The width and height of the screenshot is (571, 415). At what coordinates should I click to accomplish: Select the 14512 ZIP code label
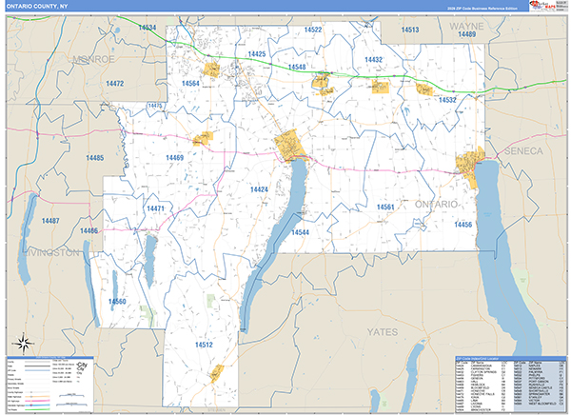(x=203, y=344)
